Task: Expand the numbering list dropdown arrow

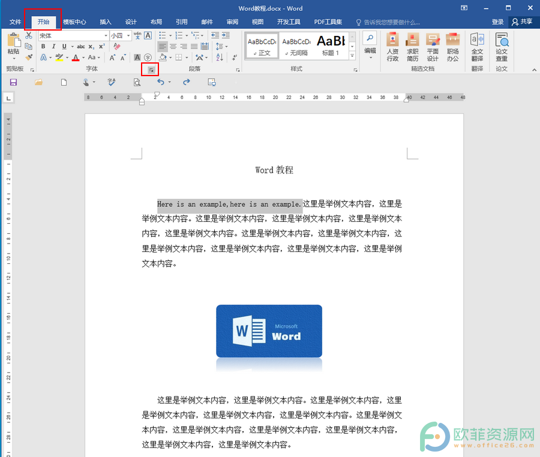Action: 187,35
